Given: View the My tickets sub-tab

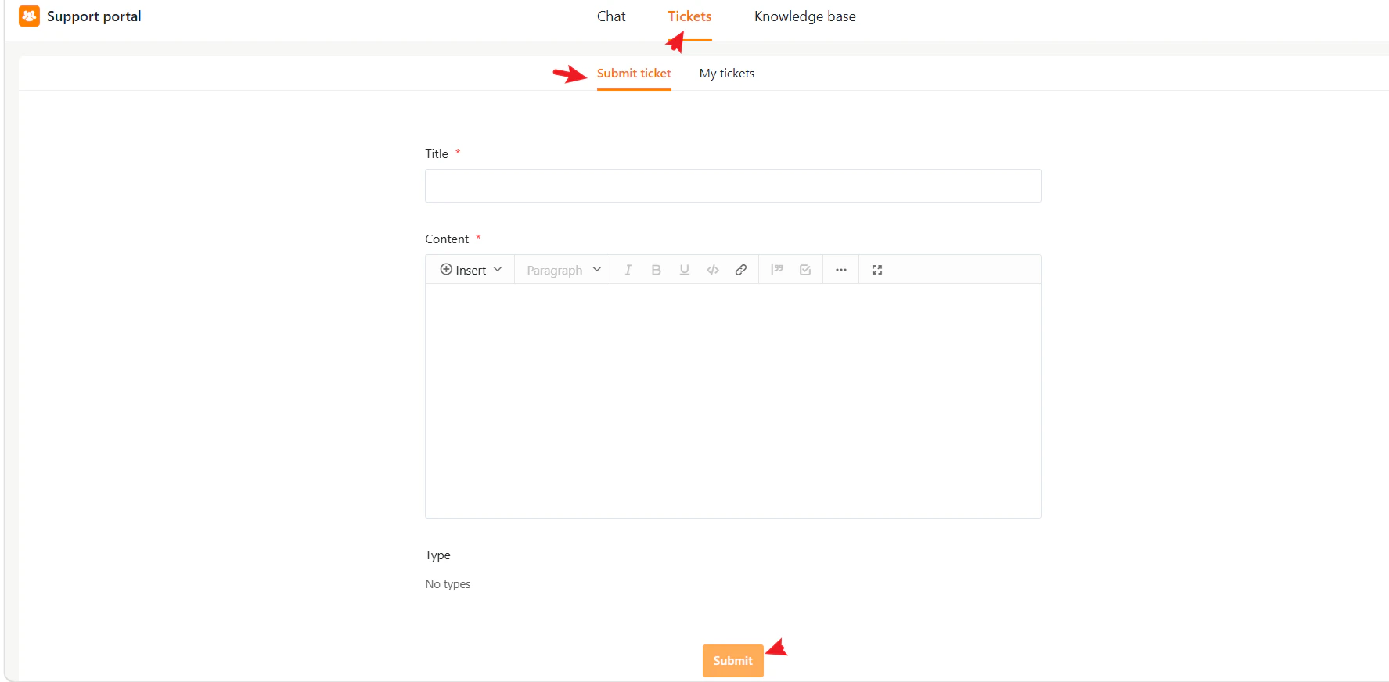Looking at the screenshot, I should [727, 74].
